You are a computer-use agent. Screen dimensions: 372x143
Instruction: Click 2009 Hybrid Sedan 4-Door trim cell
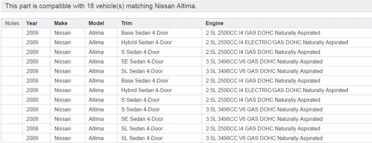tap(160, 42)
